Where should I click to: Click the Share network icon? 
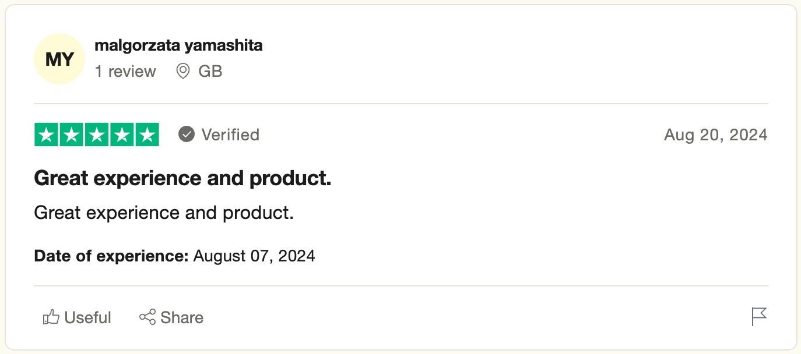pyautogui.click(x=147, y=317)
